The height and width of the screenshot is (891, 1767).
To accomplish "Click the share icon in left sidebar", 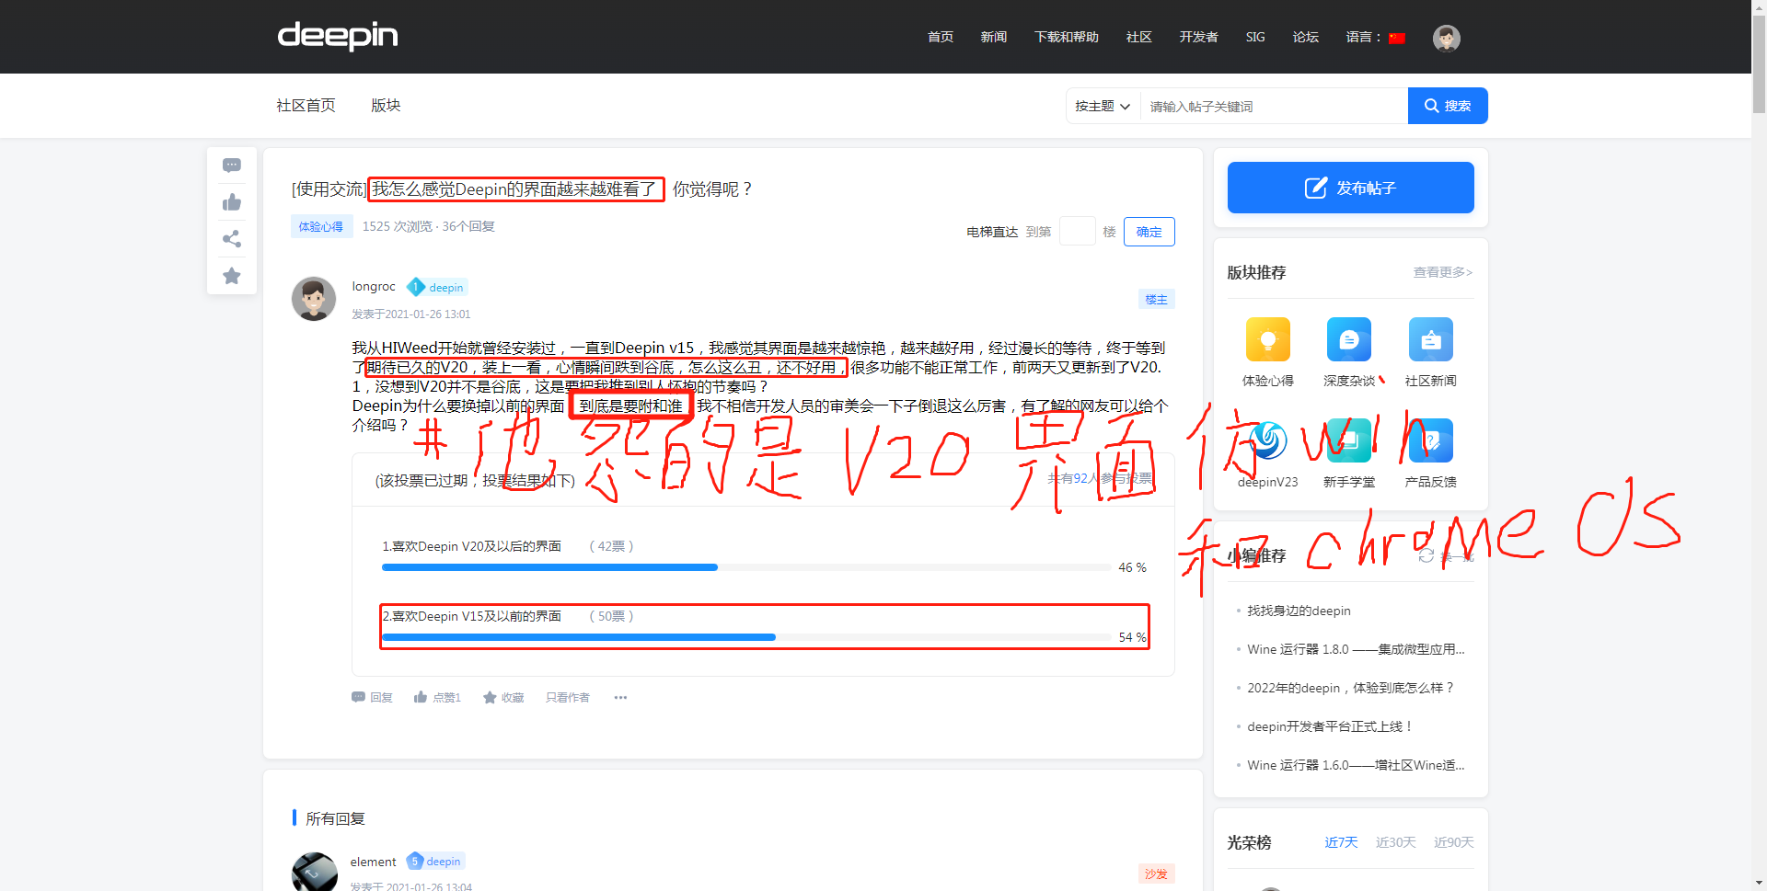I will pos(232,239).
